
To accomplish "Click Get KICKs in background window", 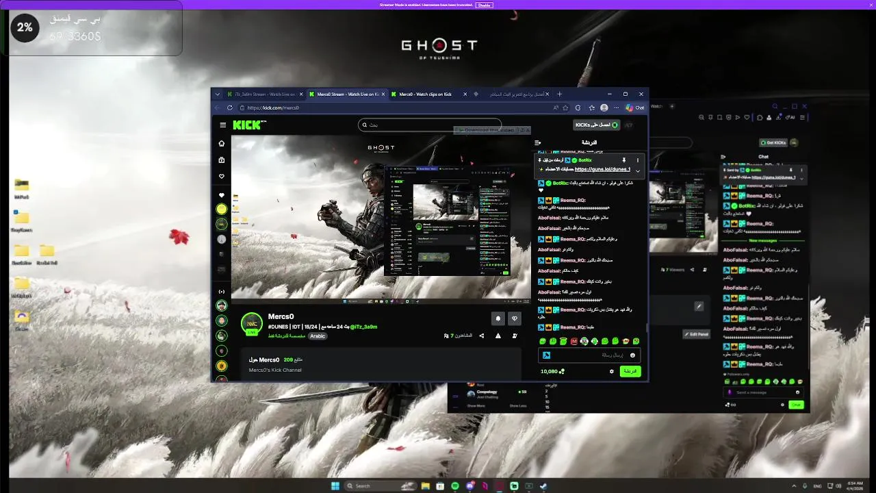I will 773,142.
